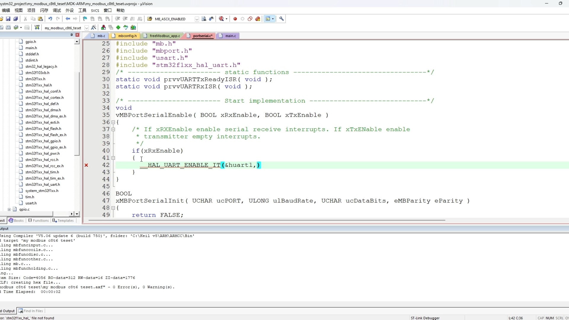The width and height of the screenshot is (569, 320).
Task: Open target selection dropdown my_modbus_c8t6_teset
Action: 87,28
